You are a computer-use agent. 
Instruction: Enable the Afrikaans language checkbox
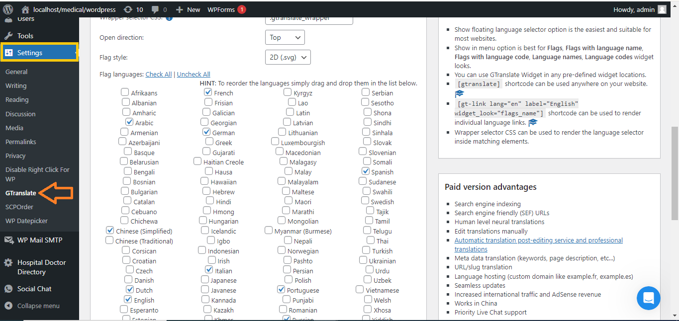pos(125,92)
